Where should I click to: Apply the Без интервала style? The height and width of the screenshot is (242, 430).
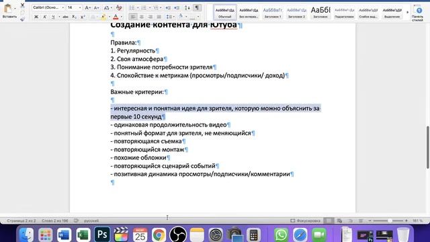(249, 12)
